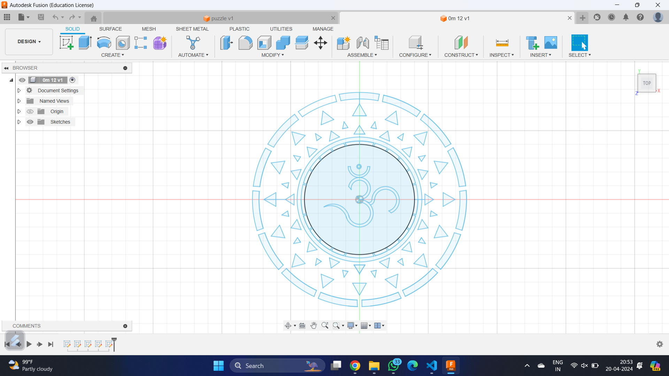Switch to the SHEET METAL tab
This screenshot has width=669, height=376.
click(x=192, y=29)
